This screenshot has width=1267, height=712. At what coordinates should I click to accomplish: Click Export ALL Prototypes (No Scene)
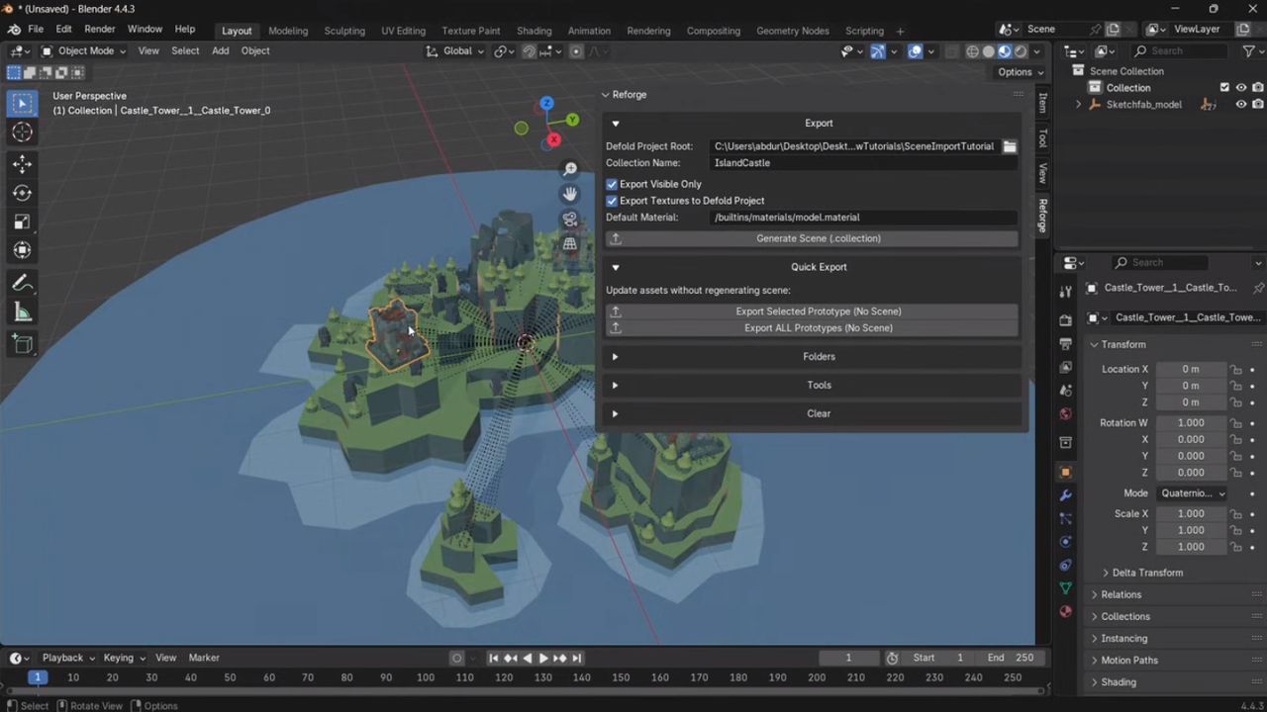click(818, 328)
